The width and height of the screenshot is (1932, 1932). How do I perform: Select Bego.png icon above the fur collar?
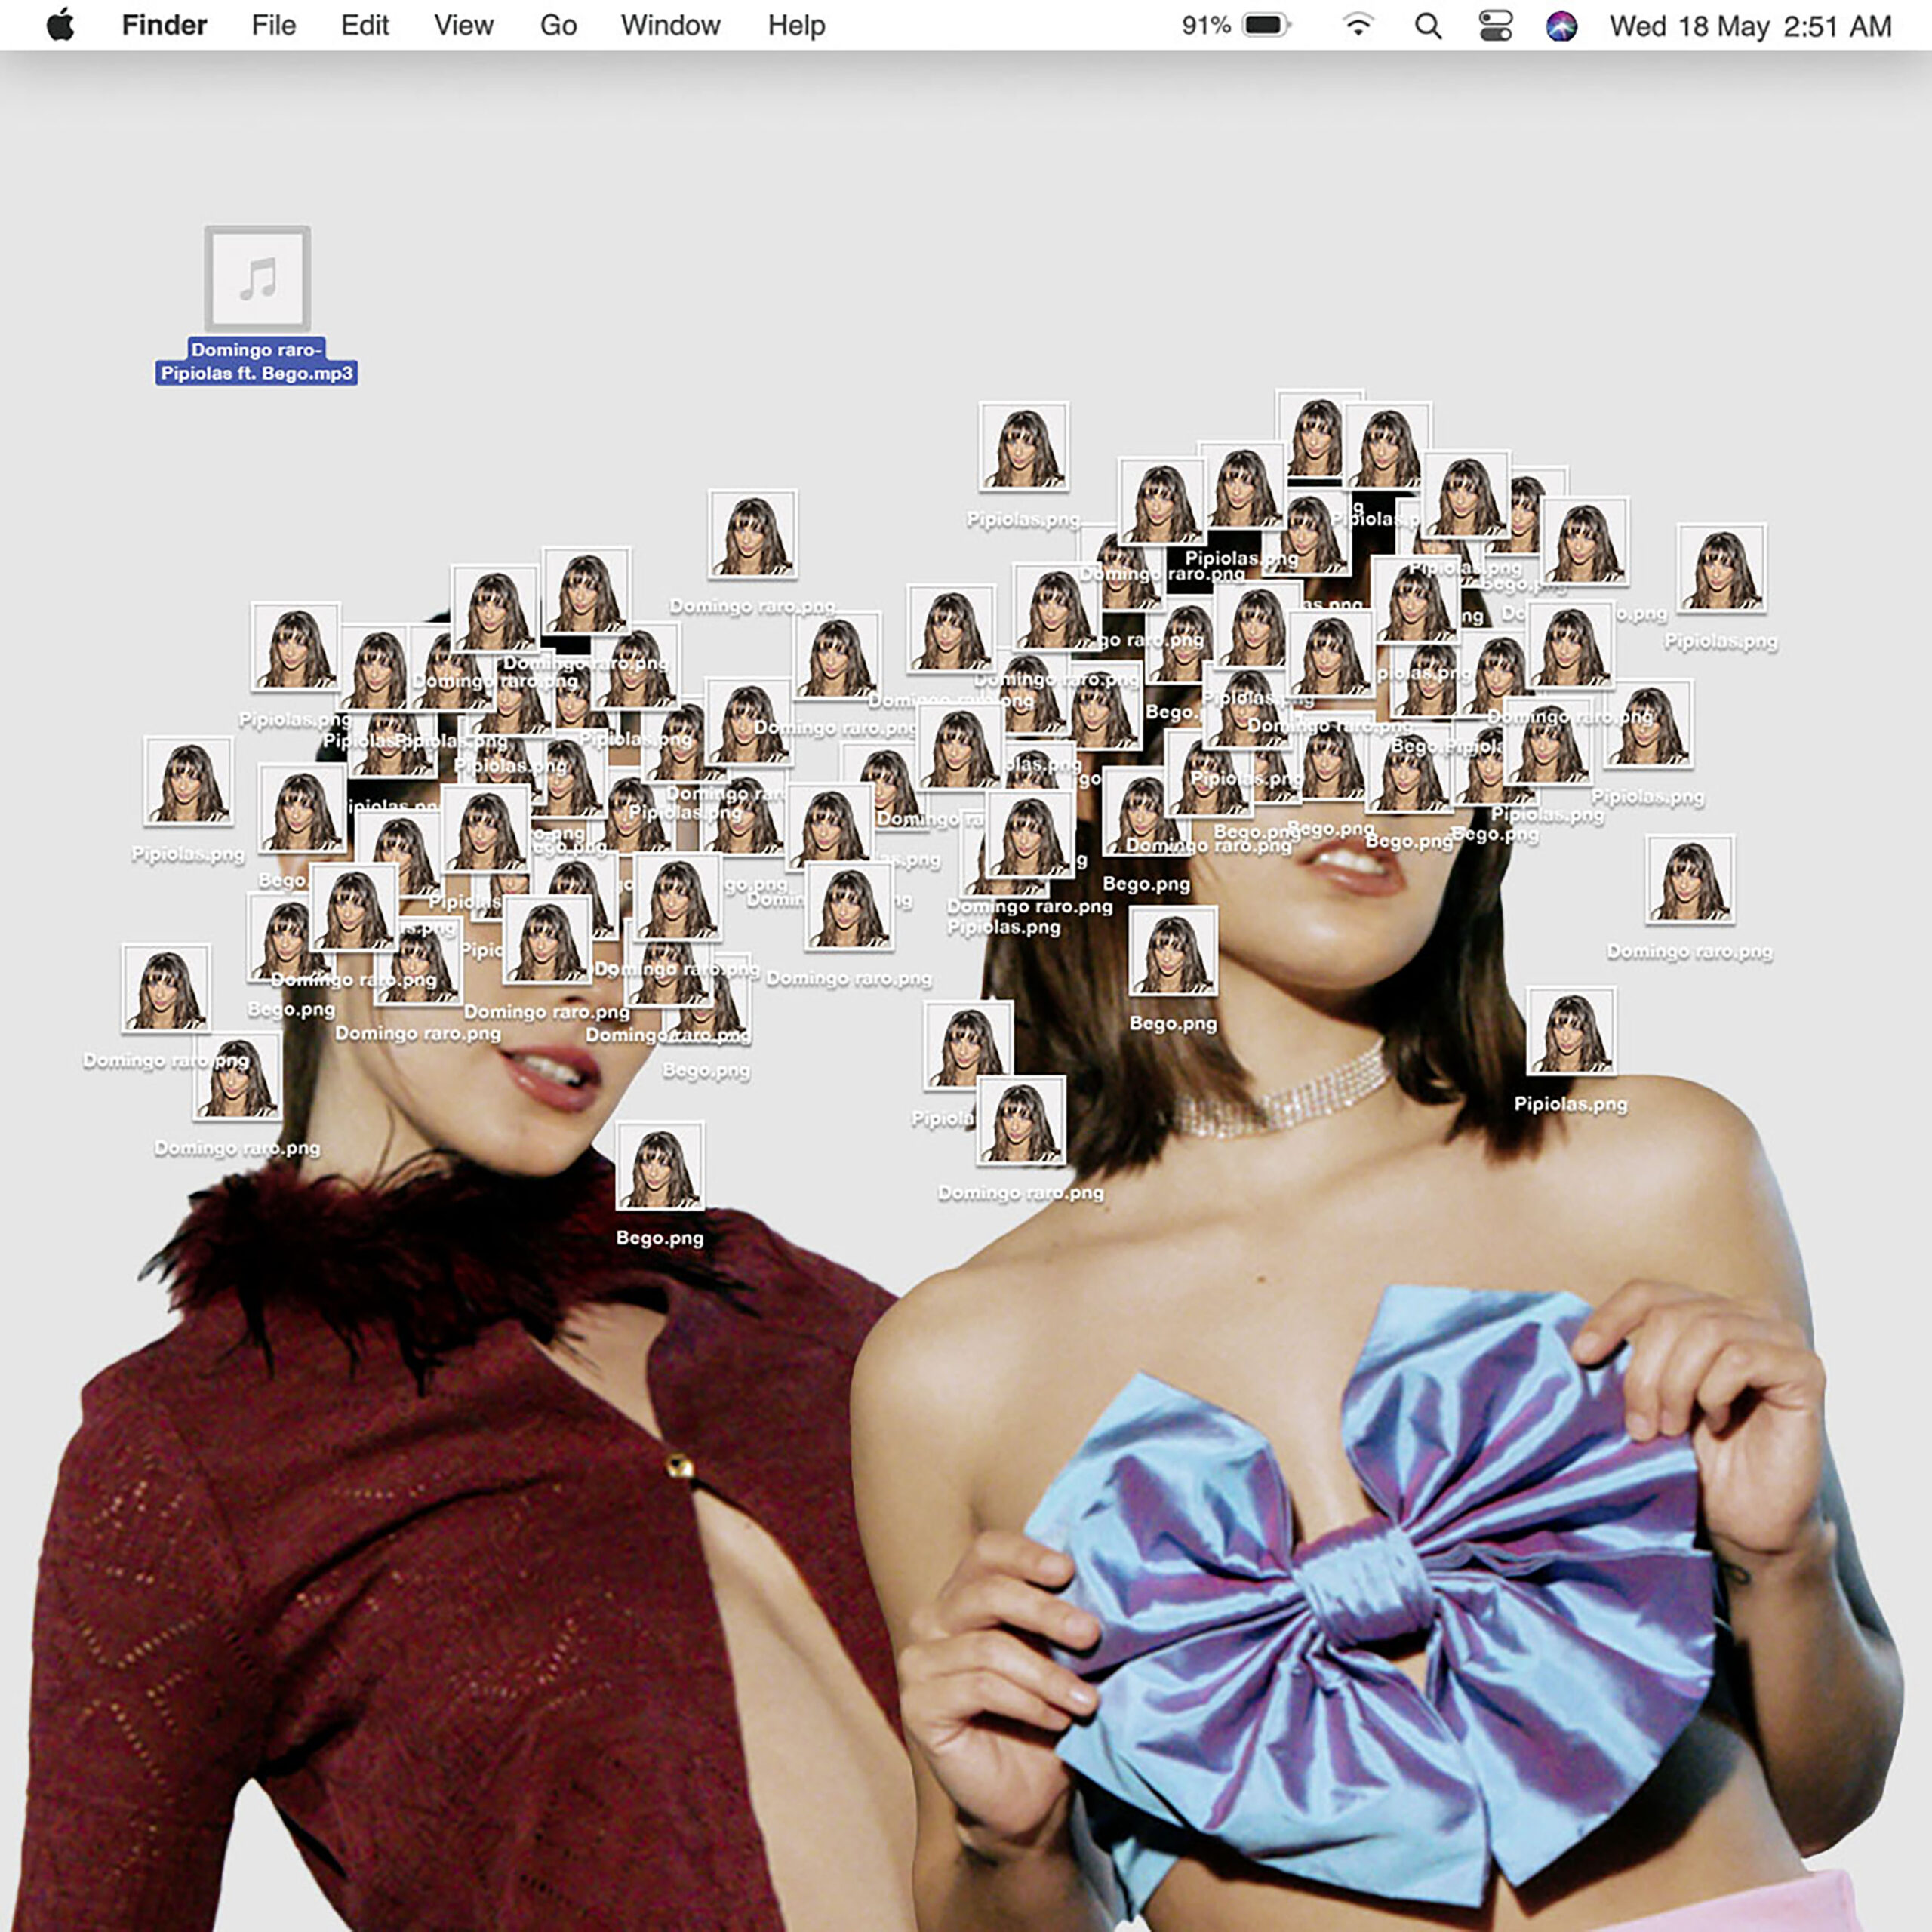[x=659, y=1166]
